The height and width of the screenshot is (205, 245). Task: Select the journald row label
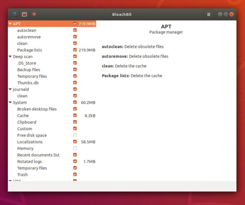21,89
